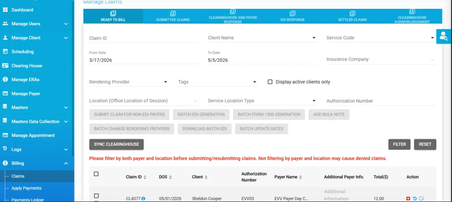This screenshot has width=452, height=202.
Task: Click the Filter button
Action: [399, 144]
